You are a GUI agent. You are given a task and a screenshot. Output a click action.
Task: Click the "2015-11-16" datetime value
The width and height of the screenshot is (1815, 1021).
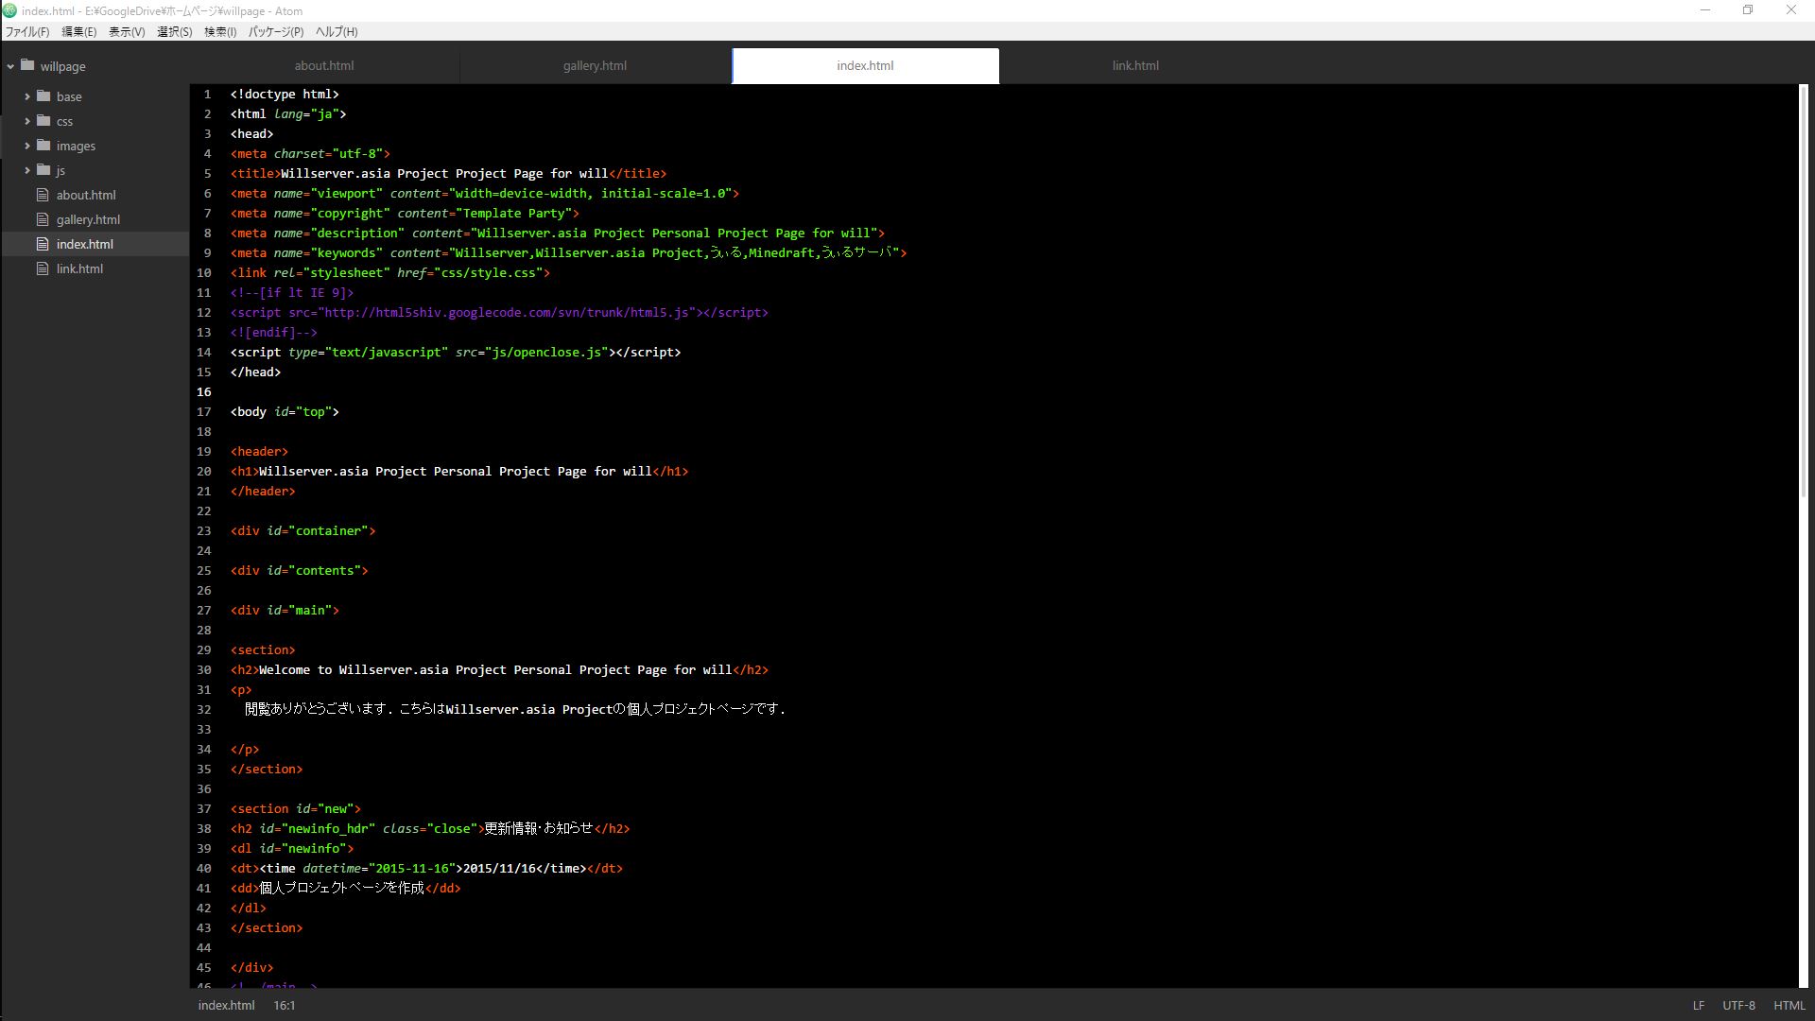coord(411,868)
